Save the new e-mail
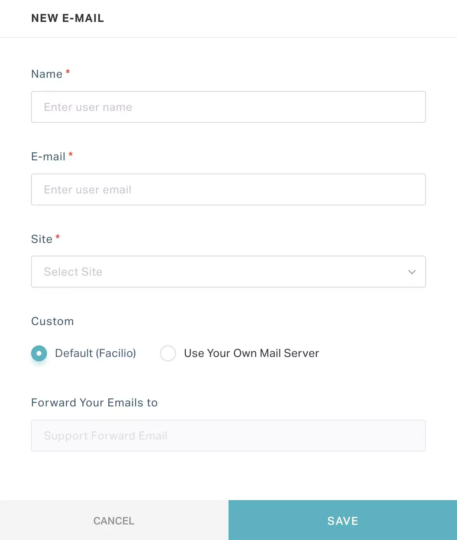 (343, 520)
